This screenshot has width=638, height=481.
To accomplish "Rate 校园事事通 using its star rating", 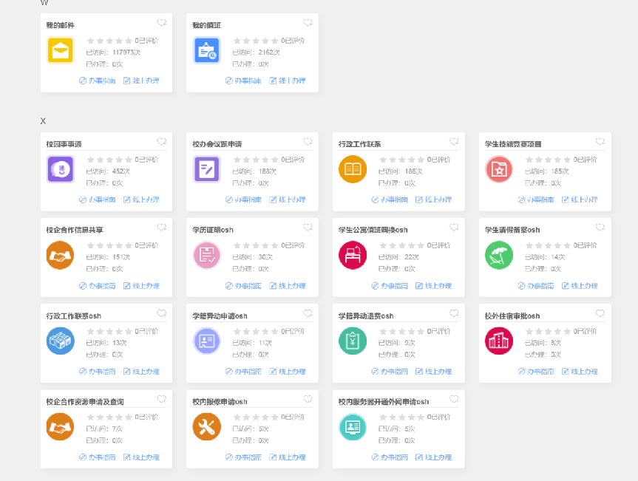I will (109, 160).
